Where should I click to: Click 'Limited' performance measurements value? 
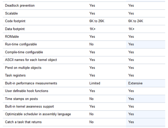(x=95, y=83)
